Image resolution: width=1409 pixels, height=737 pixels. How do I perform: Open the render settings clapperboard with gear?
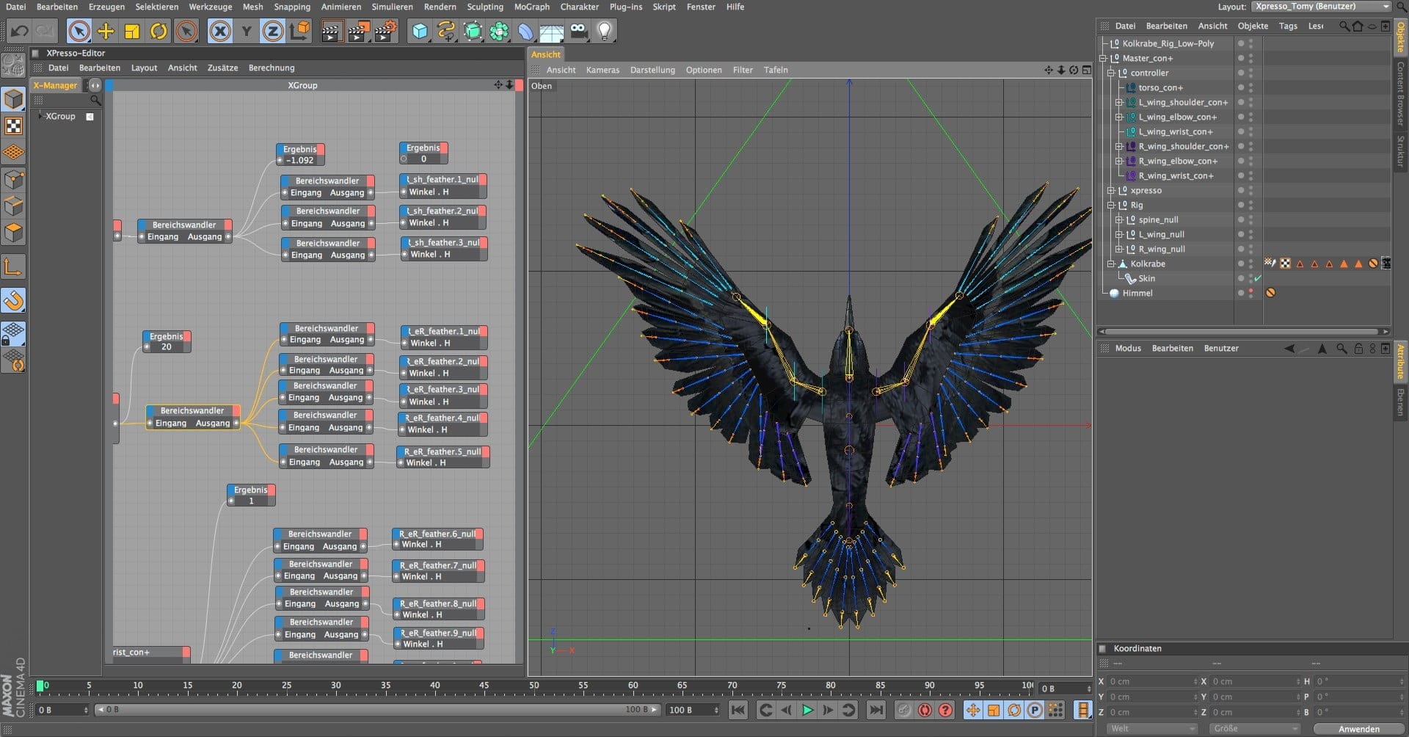[x=385, y=32]
